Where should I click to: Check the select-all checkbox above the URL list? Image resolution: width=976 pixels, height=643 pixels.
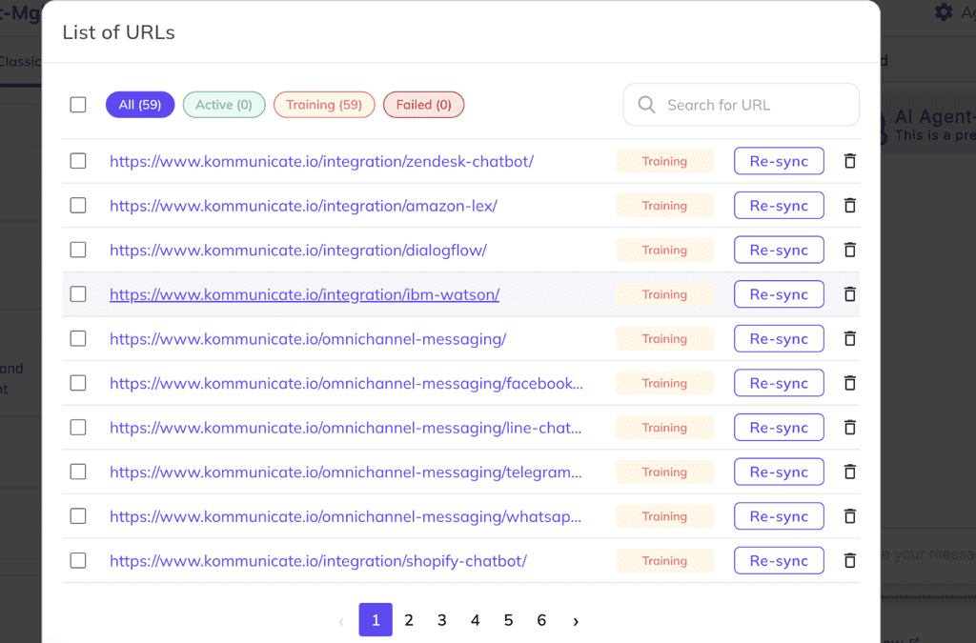click(x=77, y=105)
